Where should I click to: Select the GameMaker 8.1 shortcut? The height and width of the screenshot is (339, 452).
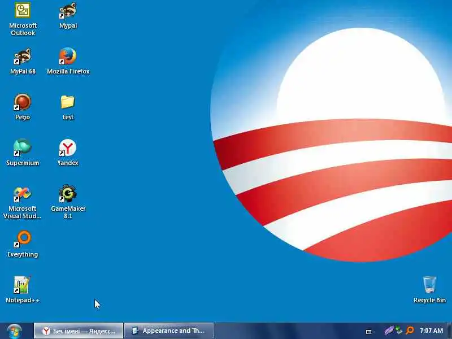tap(68, 202)
